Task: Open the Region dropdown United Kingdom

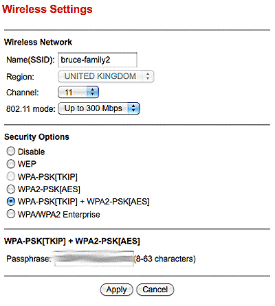Action: [x=106, y=76]
